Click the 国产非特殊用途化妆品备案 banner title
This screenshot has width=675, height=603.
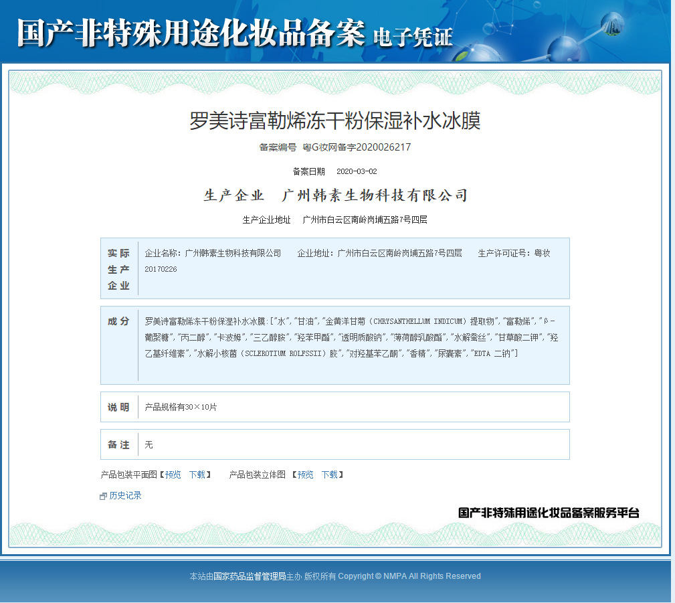[x=191, y=33]
